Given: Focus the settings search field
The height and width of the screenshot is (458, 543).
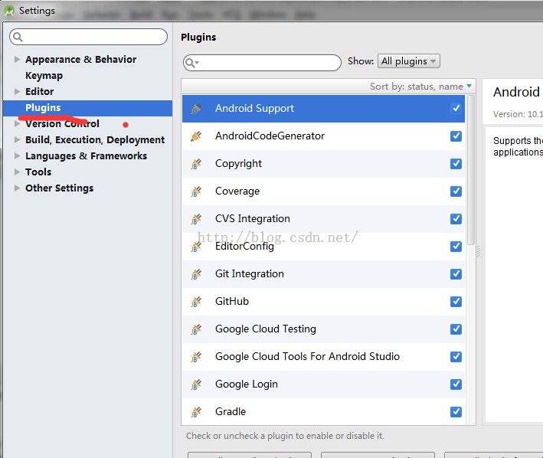Looking at the screenshot, I should coord(88,37).
